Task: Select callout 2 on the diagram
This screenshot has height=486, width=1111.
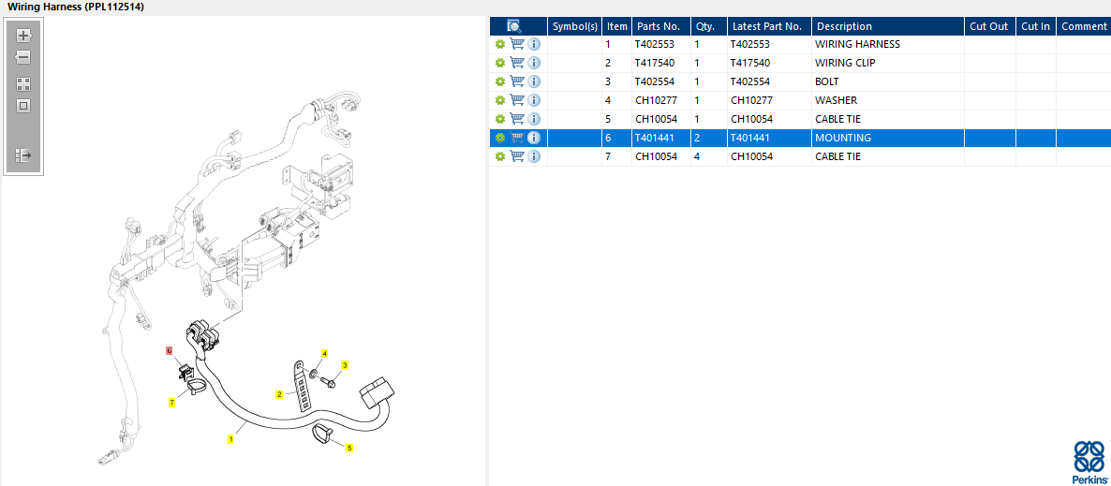Action: point(280,394)
